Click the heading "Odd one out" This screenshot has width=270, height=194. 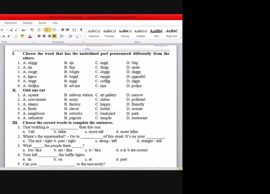tap(34, 90)
